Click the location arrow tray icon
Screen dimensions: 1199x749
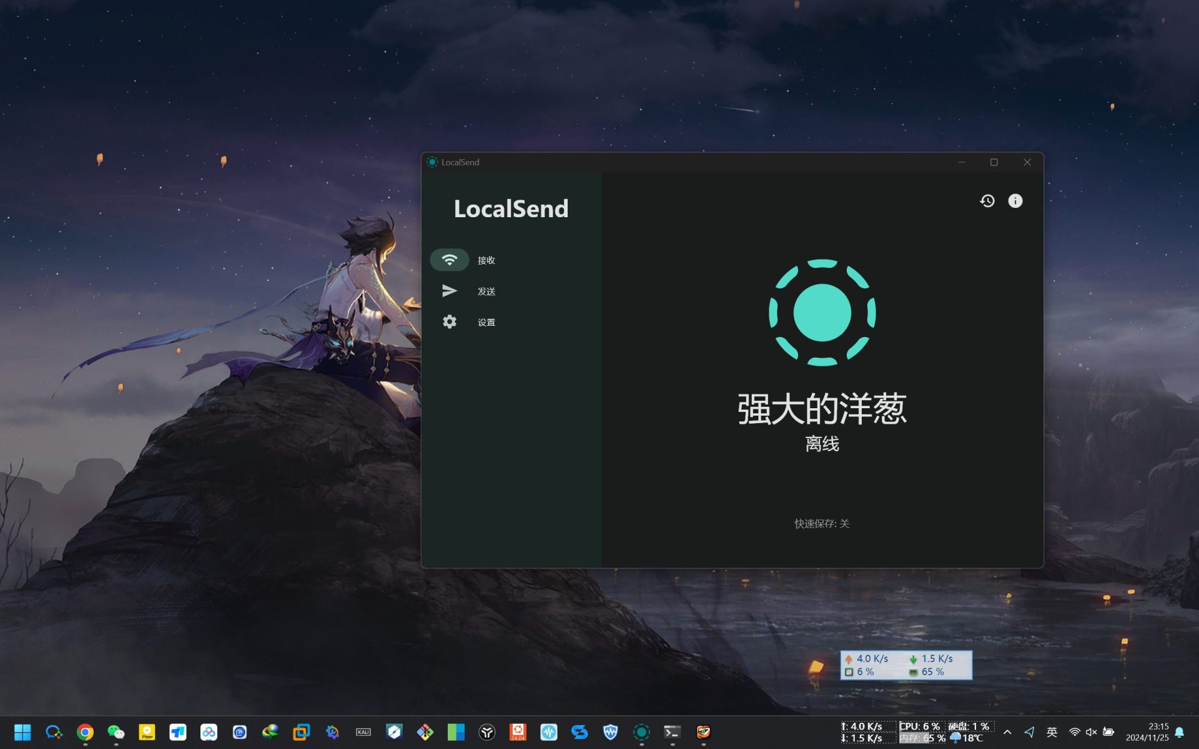click(1029, 732)
